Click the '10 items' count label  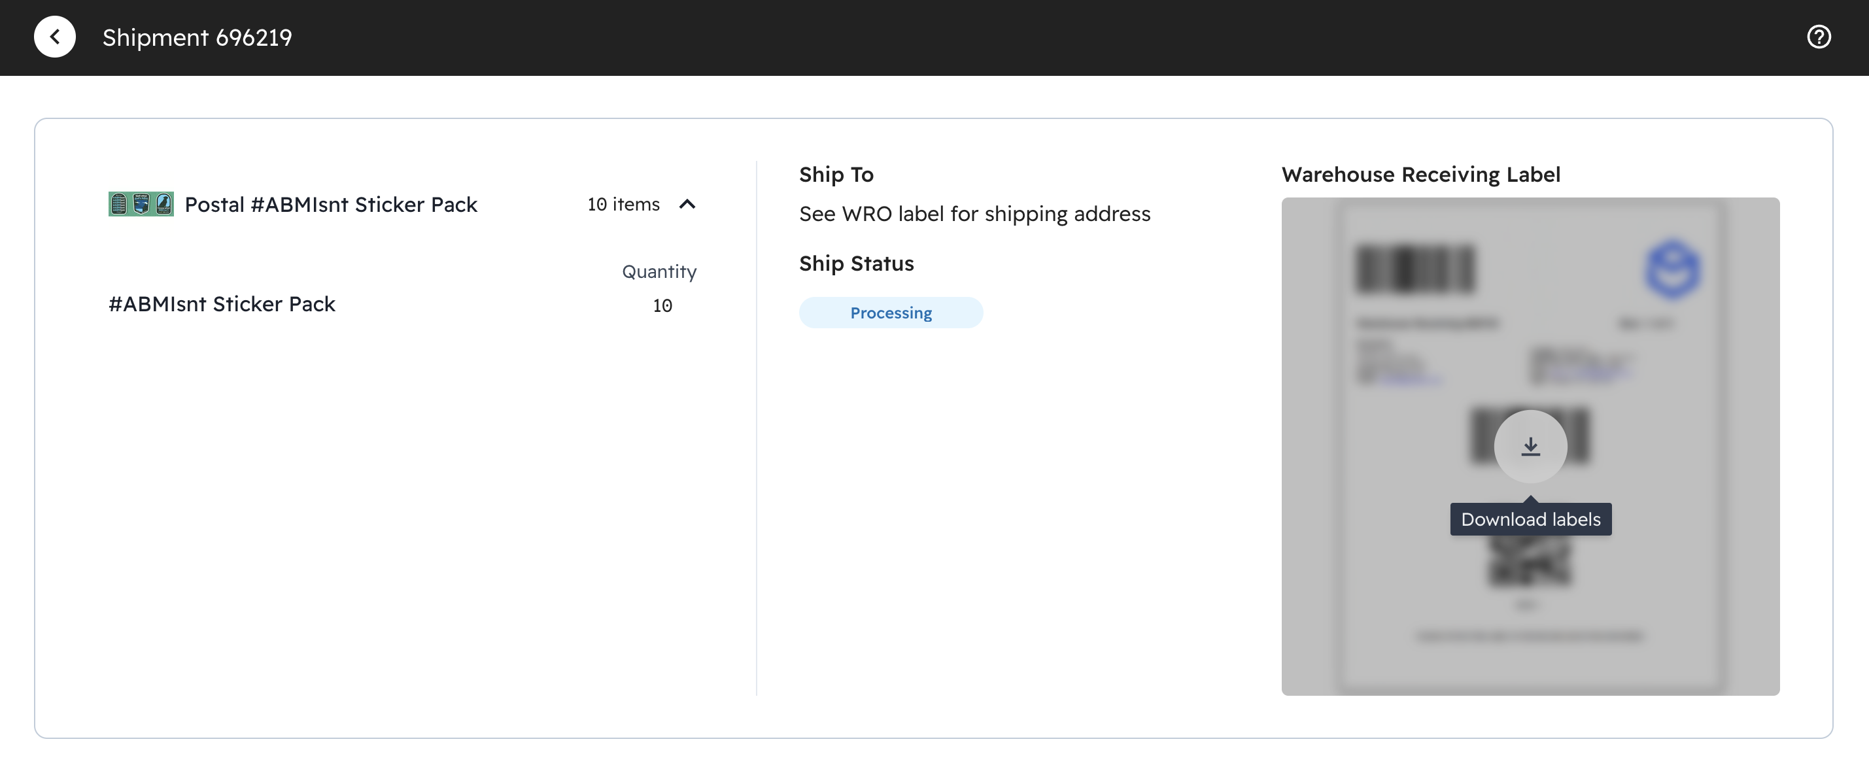click(x=623, y=205)
